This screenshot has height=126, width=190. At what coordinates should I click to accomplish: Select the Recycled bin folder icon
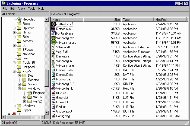[19, 19]
